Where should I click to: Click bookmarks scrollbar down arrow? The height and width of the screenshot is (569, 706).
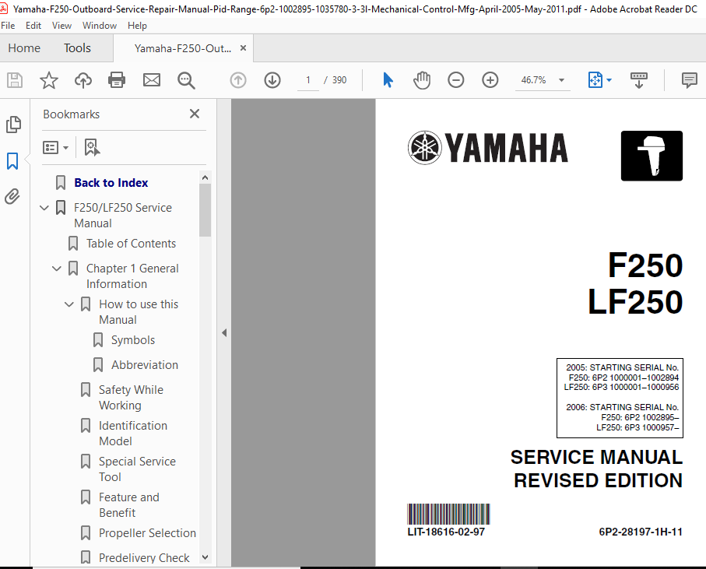click(x=205, y=557)
